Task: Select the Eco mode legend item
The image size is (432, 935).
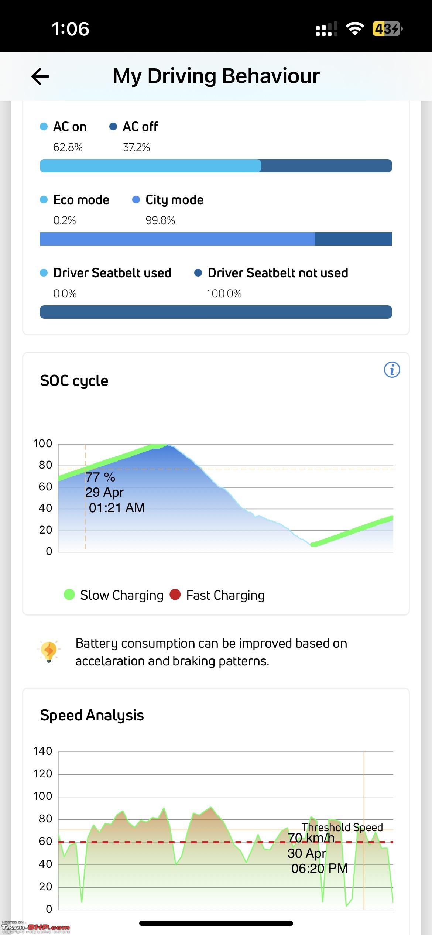Action: click(75, 200)
